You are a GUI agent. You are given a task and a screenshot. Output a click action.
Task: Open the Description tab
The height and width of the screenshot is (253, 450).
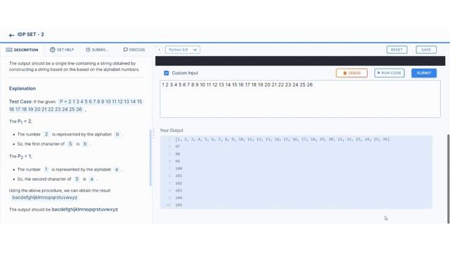click(x=22, y=50)
